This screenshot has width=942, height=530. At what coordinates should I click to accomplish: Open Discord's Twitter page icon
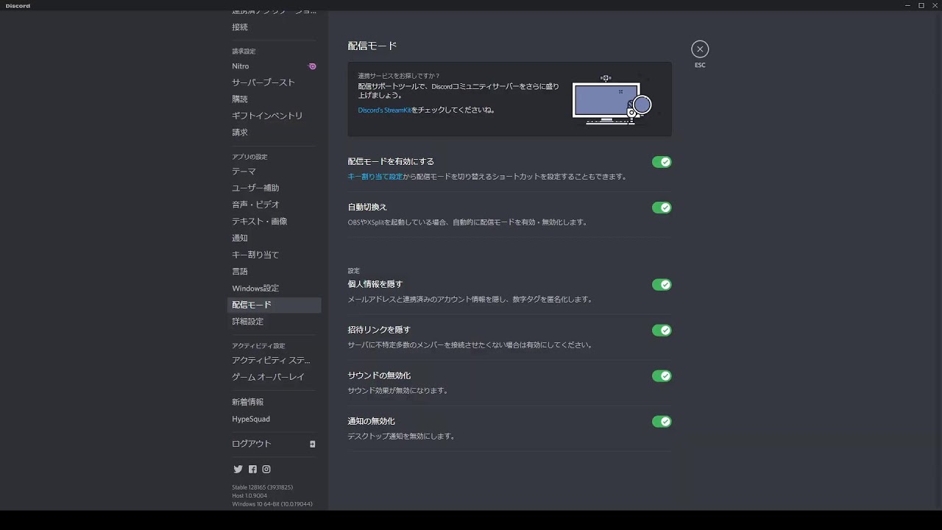pyautogui.click(x=238, y=469)
